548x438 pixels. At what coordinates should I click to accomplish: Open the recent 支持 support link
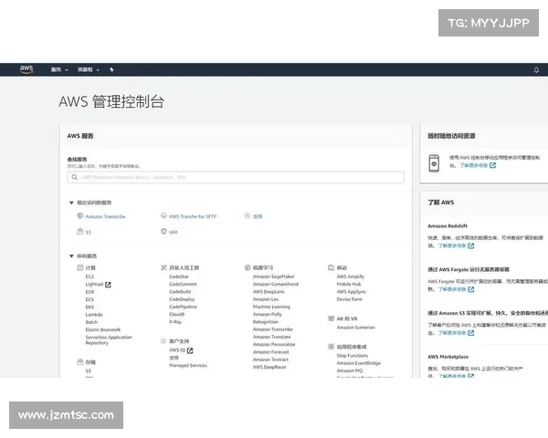[x=258, y=216]
